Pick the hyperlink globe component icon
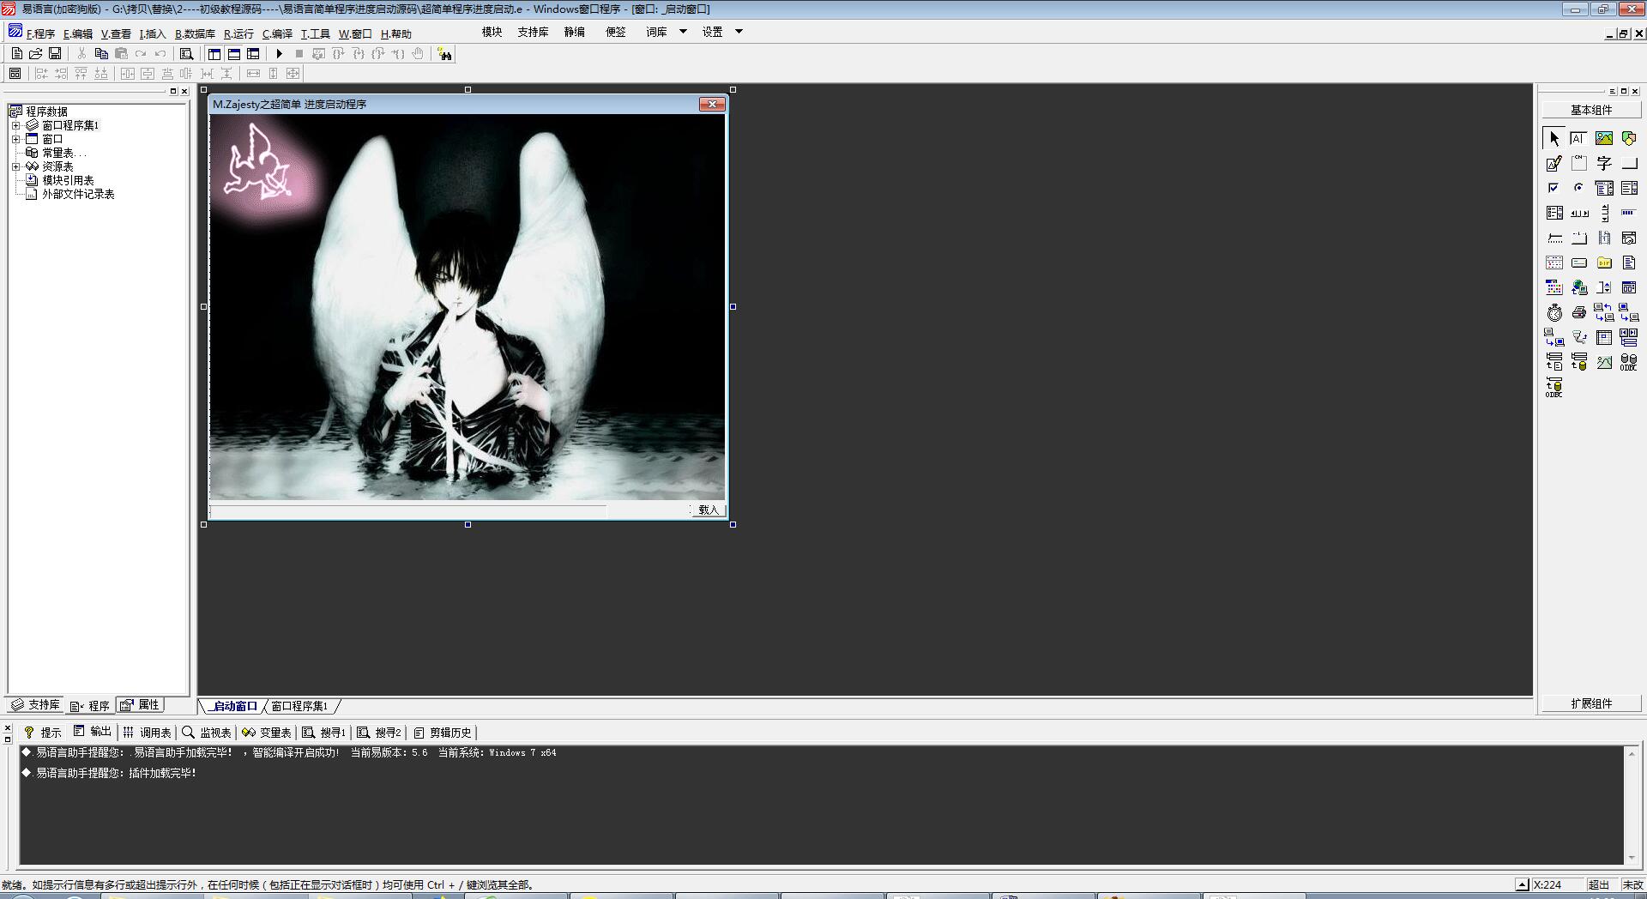Image resolution: width=1647 pixels, height=899 pixels. tap(1579, 287)
